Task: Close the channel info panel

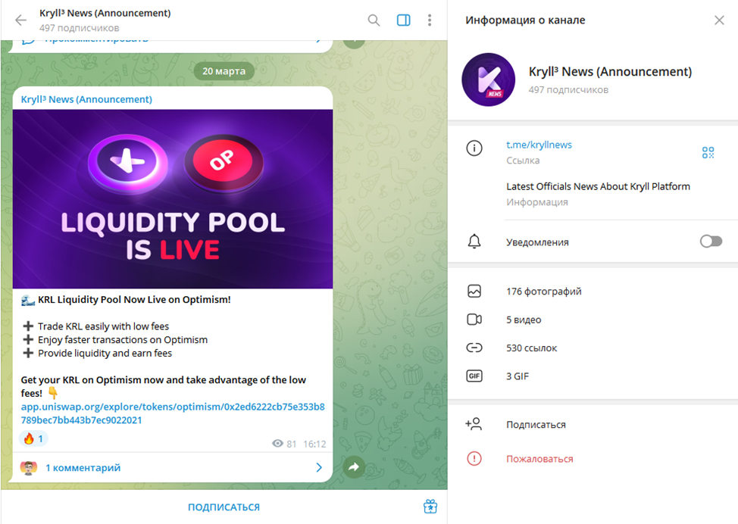Action: pyautogui.click(x=719, y=20)
